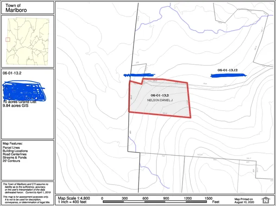Click 'Streams & Ponds' in the map features list

(x=15, y=158)
